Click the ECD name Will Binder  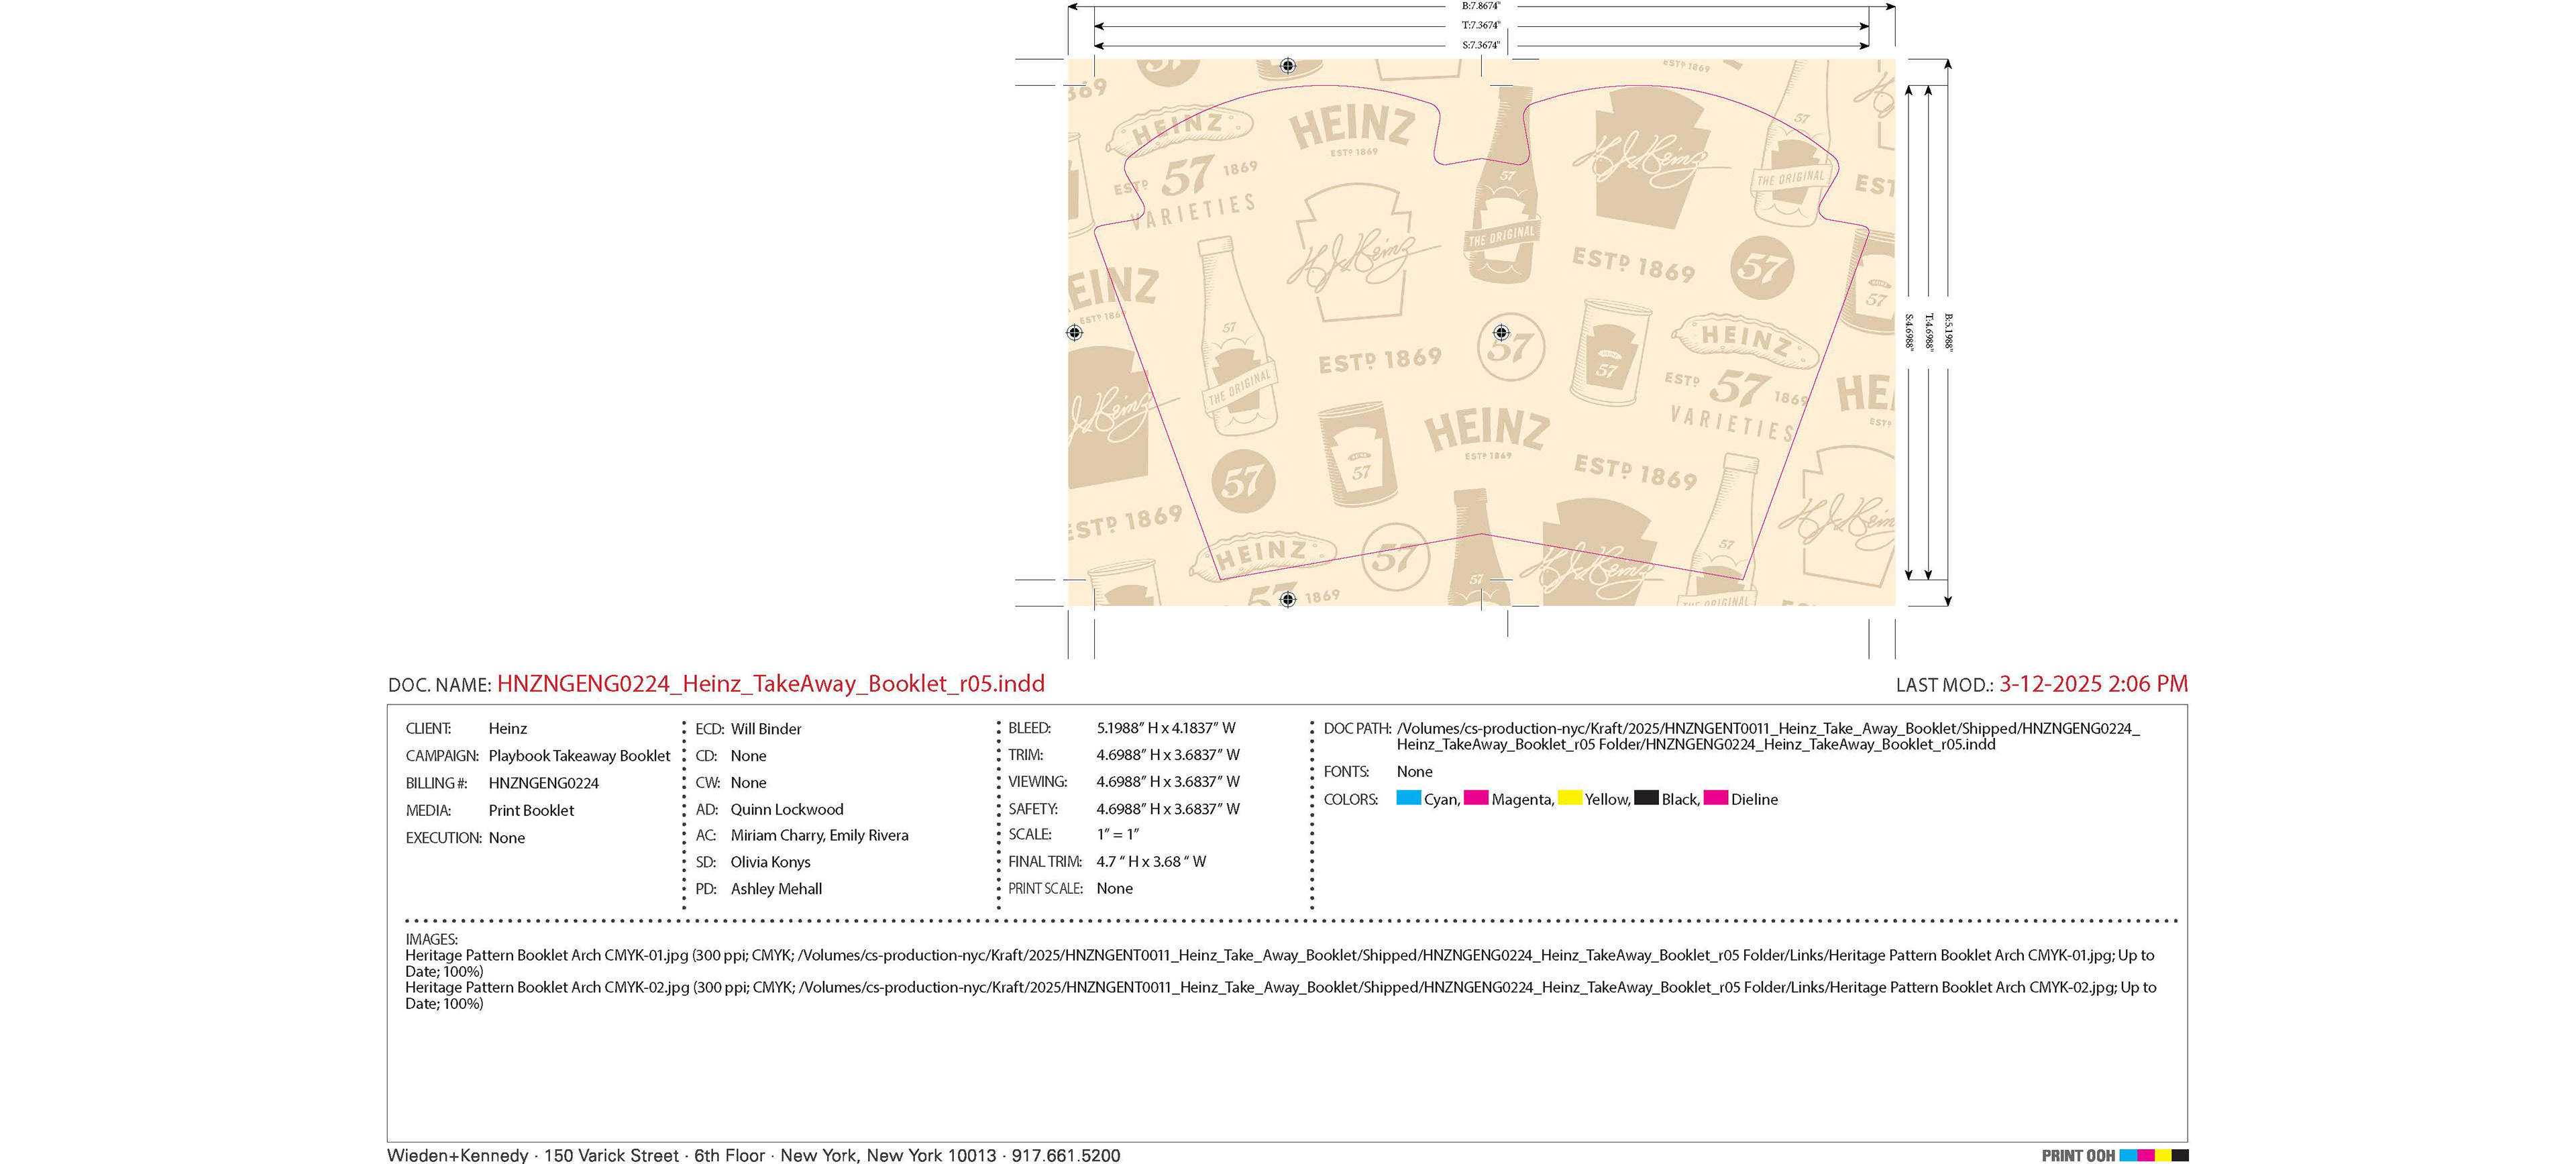coord(766,729)
